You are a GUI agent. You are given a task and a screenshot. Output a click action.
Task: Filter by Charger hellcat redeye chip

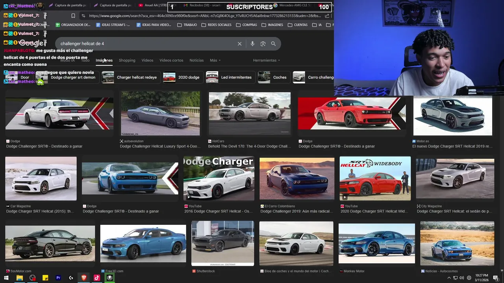130,77
